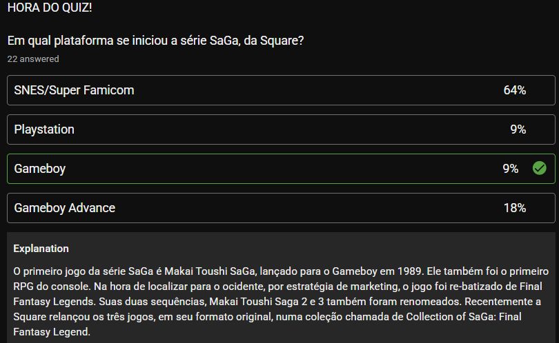Click the Explanation heading

pos(41,249)
